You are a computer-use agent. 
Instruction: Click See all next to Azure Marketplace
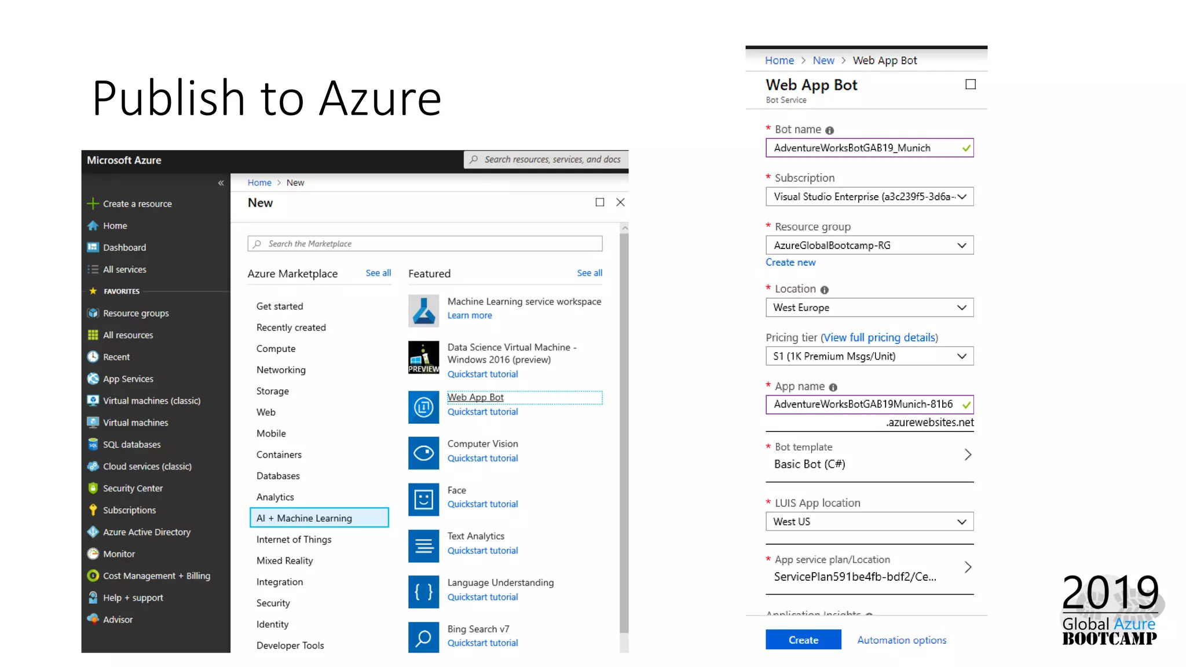[x=378, y=273]
